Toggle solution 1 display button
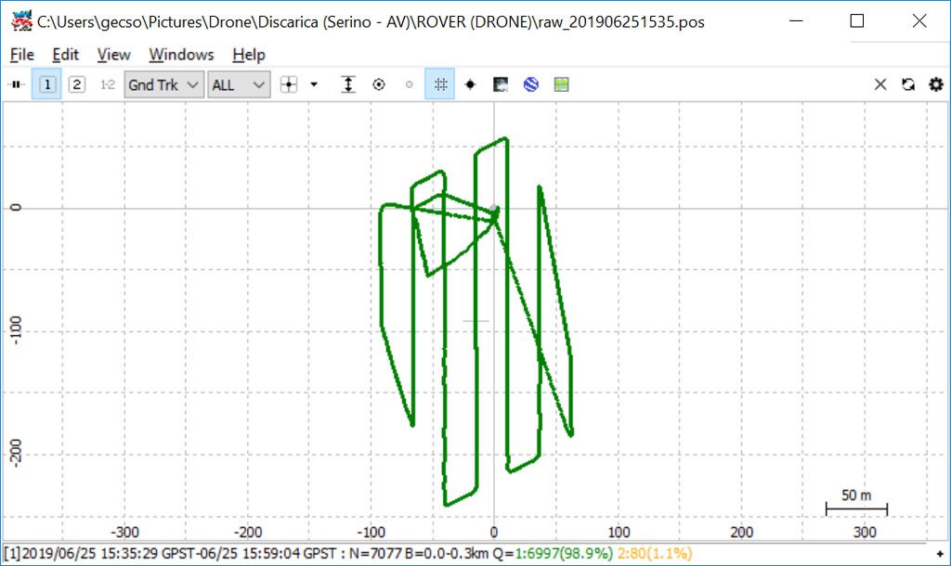Screen dimensions: 951x566 coord(47,84)
